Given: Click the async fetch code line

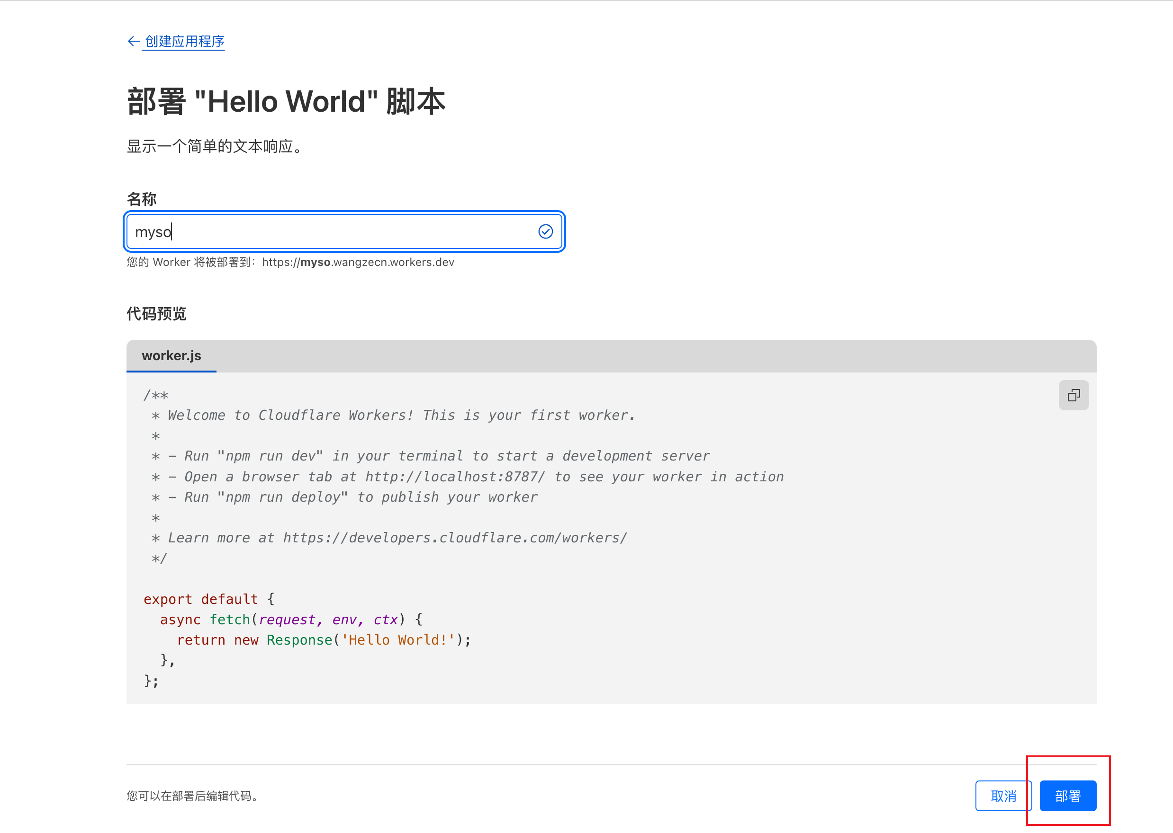Looking at the screenshot, I should pos(290,620).
